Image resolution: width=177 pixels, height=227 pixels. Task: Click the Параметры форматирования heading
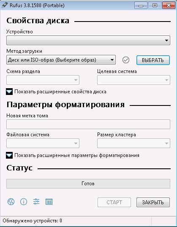65,105
